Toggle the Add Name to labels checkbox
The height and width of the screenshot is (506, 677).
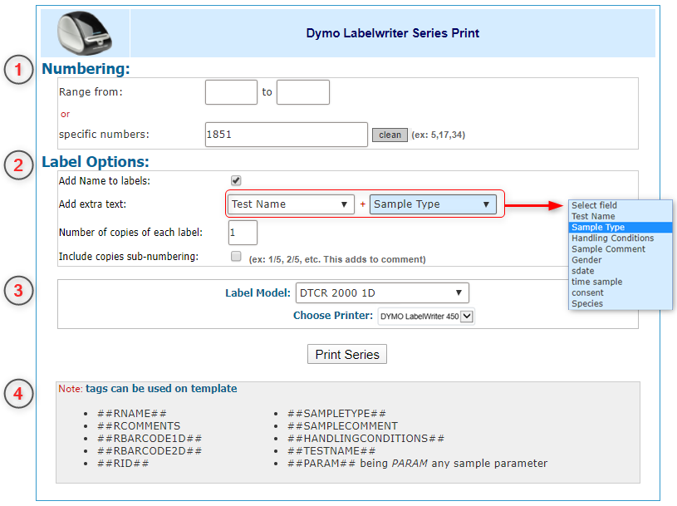pos(236,180)
